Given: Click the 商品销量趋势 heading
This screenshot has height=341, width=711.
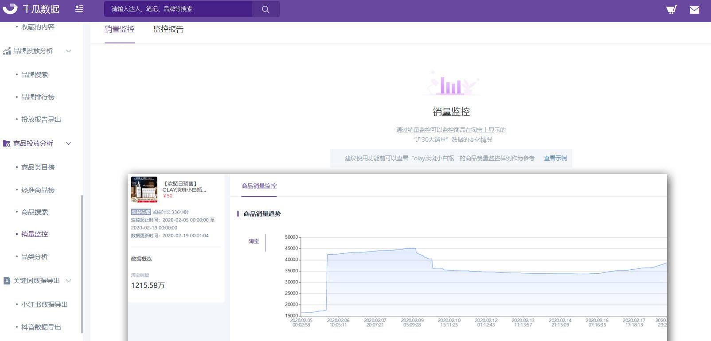Looking at the screenshot, I should tap(262, 214).
